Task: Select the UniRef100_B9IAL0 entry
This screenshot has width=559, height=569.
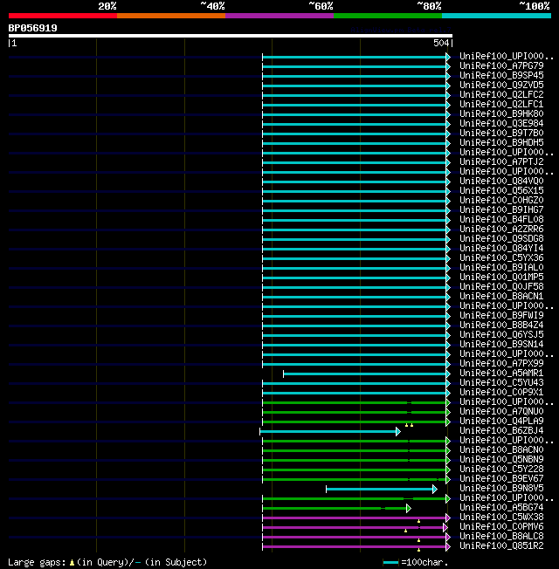Action: click(501, 267)
